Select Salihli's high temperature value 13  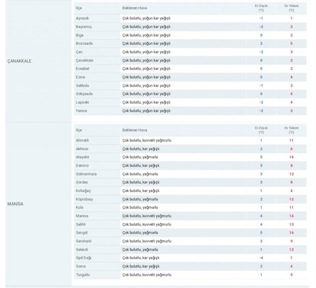pyautogui.click(x=291, y=224)
